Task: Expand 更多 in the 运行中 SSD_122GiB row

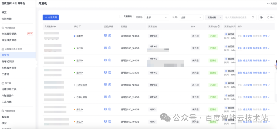Action: (266, 73)
